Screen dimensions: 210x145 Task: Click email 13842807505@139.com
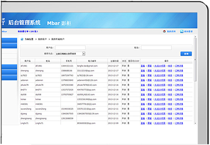[88, 114]
